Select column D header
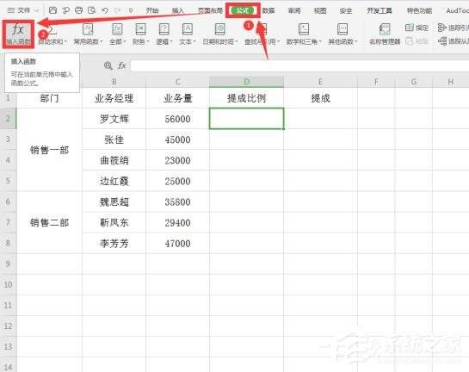The width and height of the screenshot is (469, 372). tap(246, 82)
